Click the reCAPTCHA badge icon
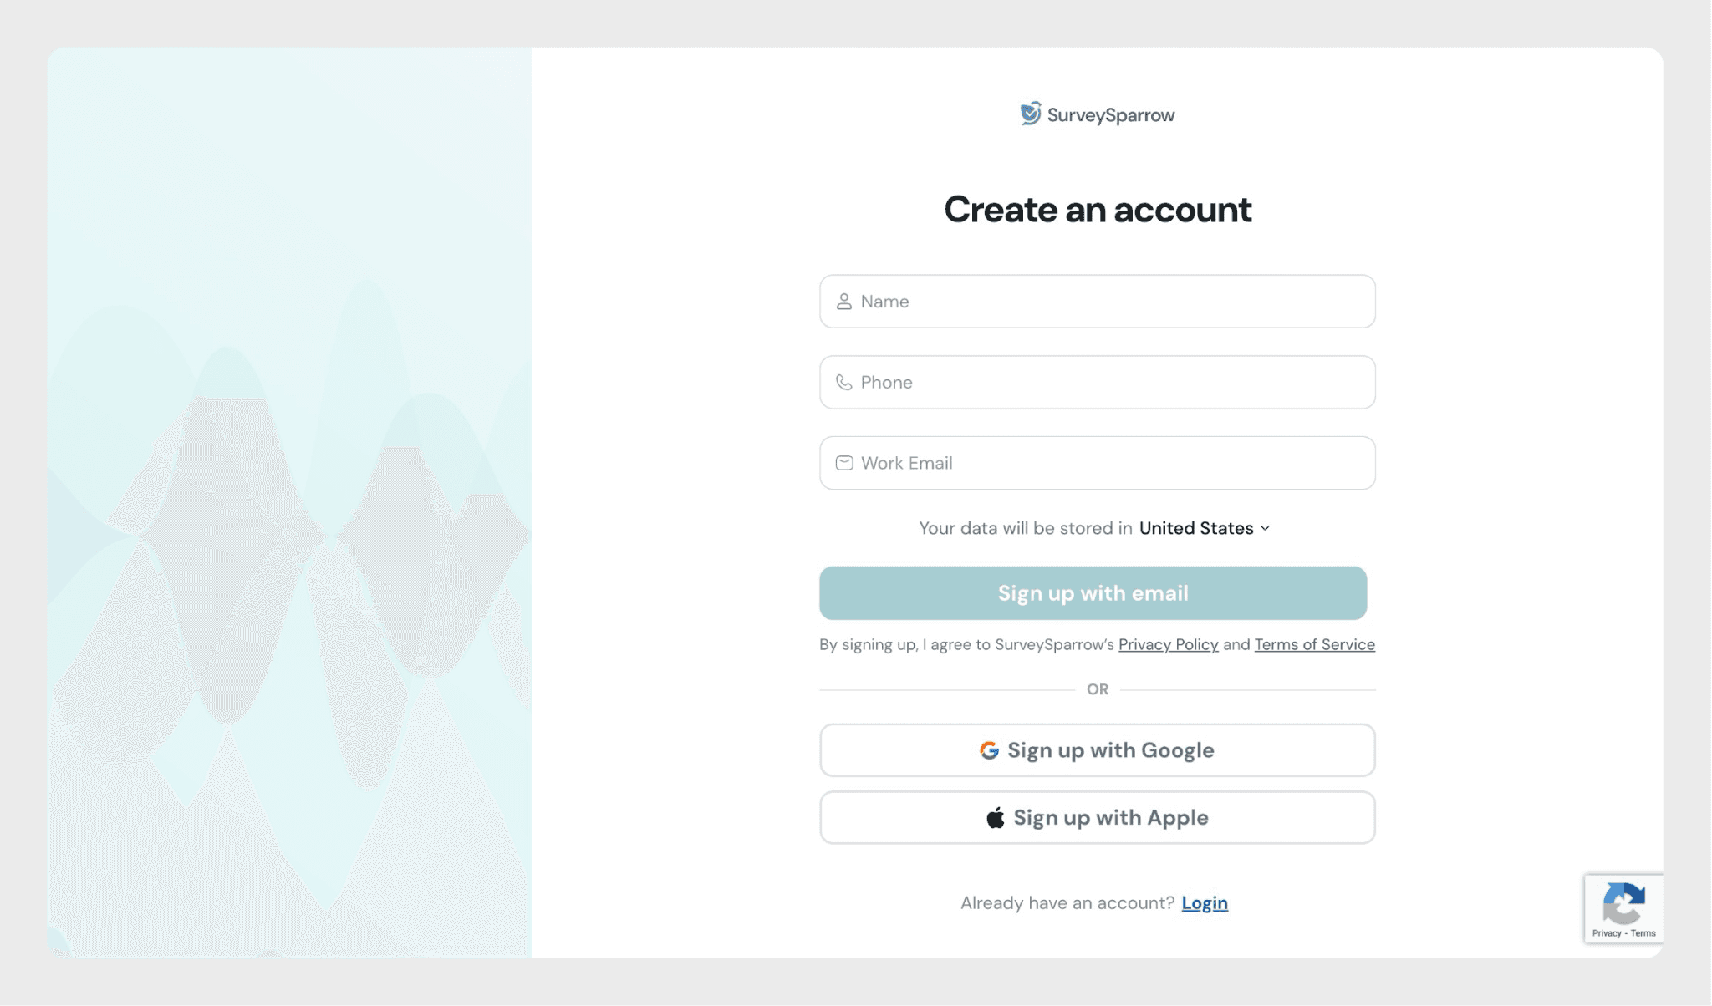This screenshot has width=1712, height=1006. 1623,903
